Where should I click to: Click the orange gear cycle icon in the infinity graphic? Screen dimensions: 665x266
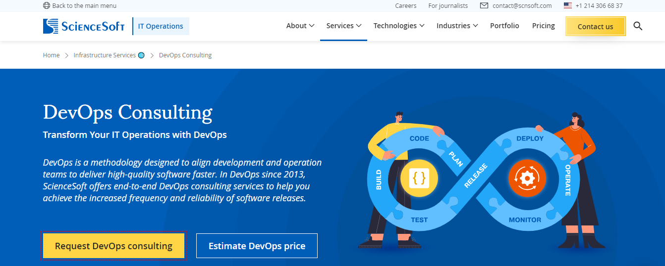pos(527,178)
